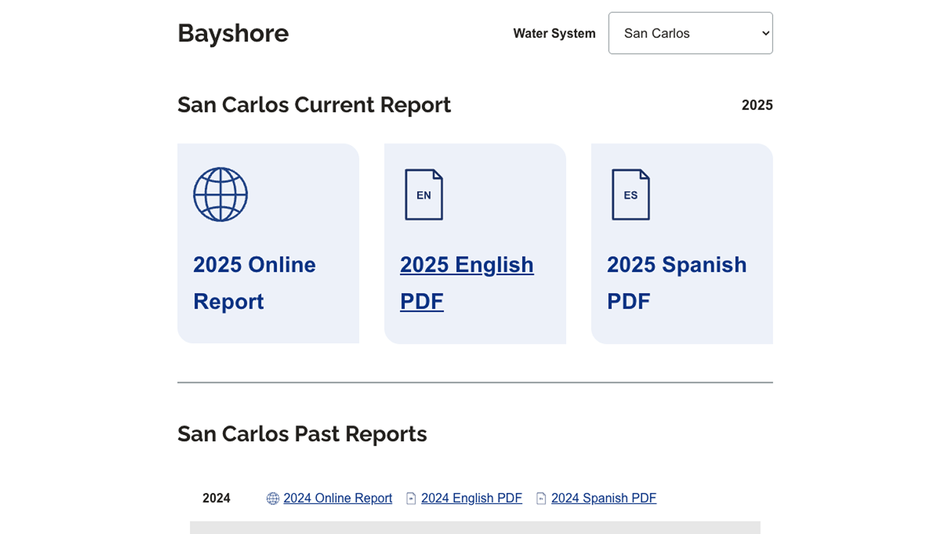Click the 2024 year label in past reports
This screenshot has width=934, height=534.
click(216, 498)
